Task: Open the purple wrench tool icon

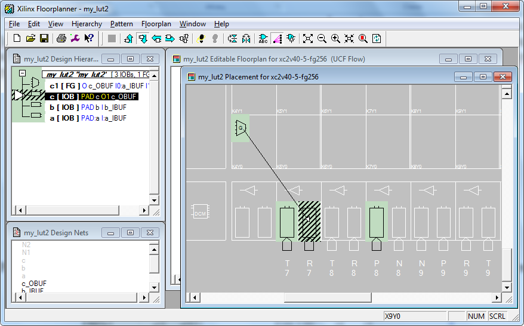Action: point(75,38)
